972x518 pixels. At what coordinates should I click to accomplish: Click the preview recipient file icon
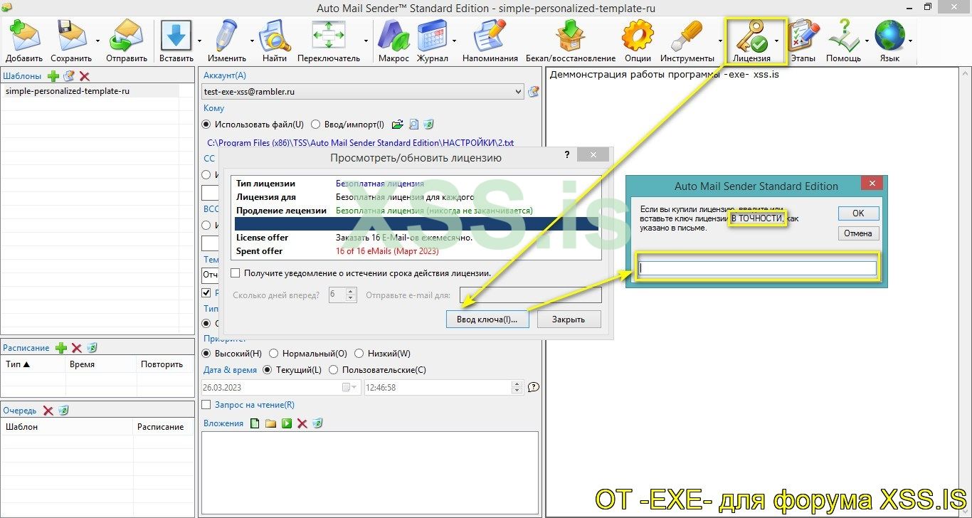click(413, 125)
